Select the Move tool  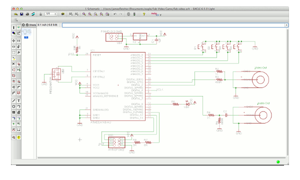(13, 40)
